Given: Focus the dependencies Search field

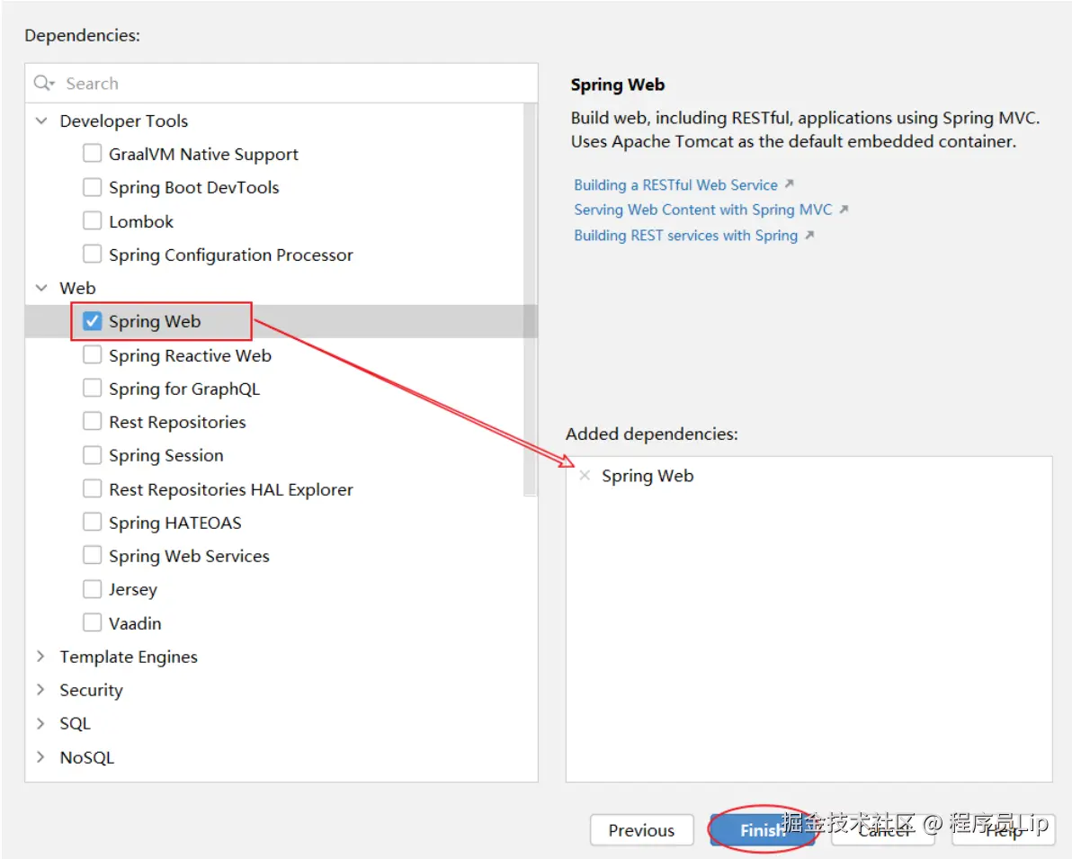Looking at the screenshot, I should [x=281, y=84].
